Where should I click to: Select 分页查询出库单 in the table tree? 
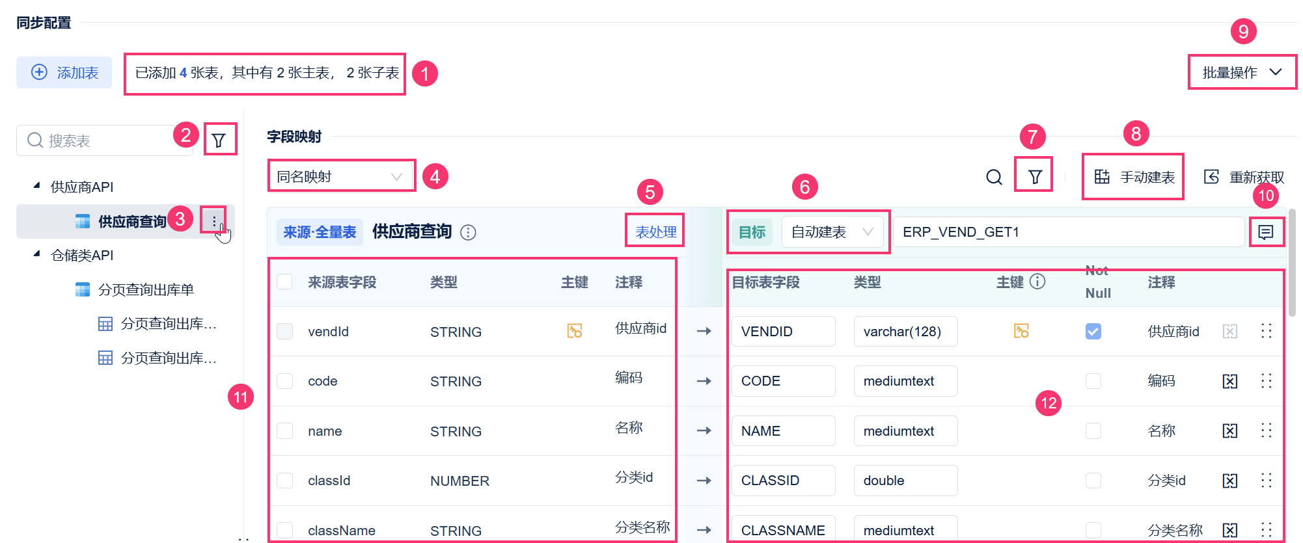(x=146, y=289)
